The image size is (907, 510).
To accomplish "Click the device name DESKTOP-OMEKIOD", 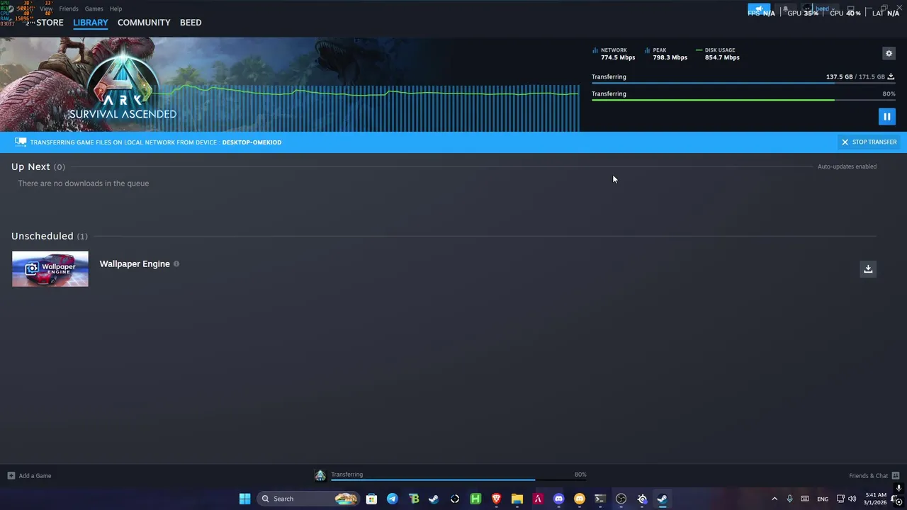I will (252, 142).
